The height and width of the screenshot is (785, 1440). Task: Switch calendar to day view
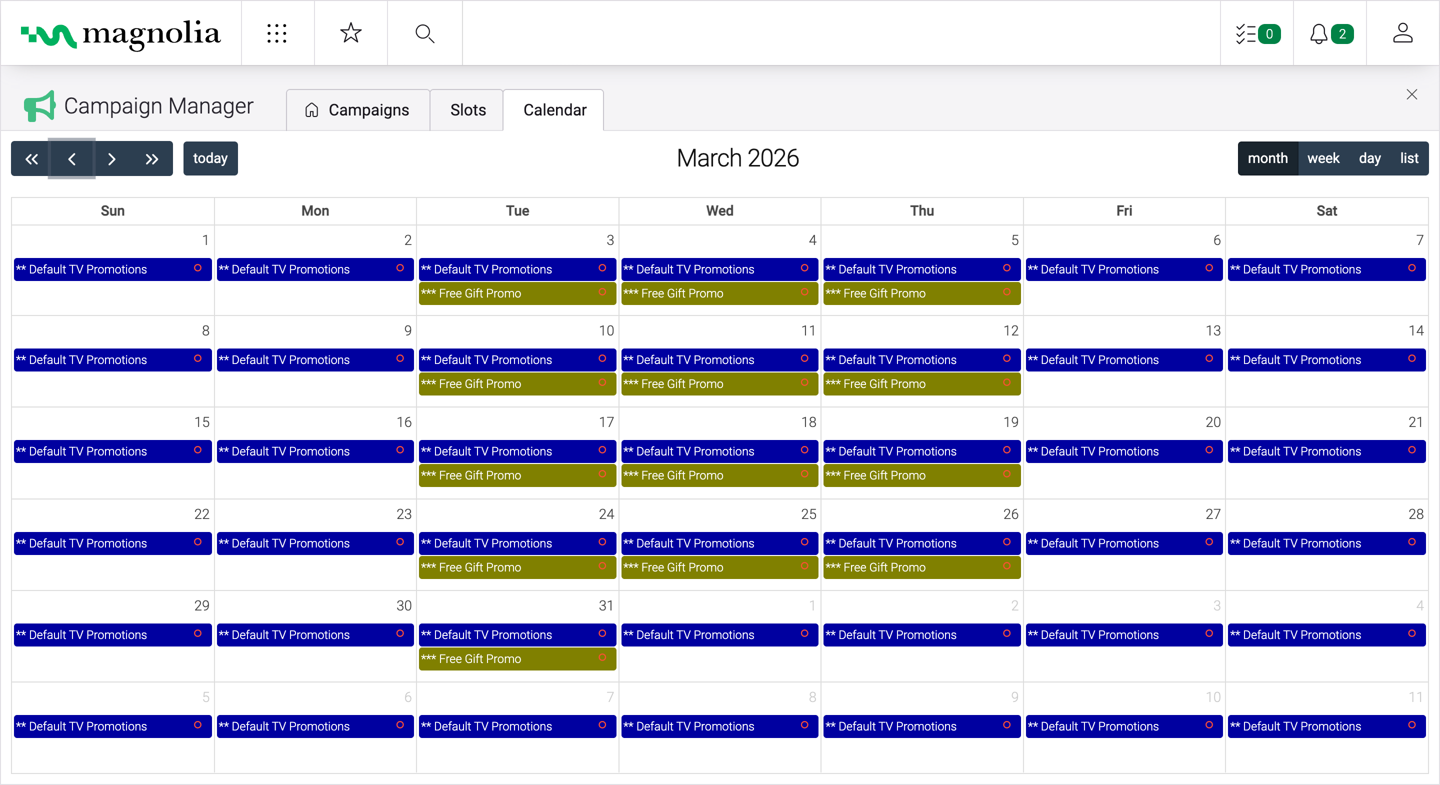1369,159
